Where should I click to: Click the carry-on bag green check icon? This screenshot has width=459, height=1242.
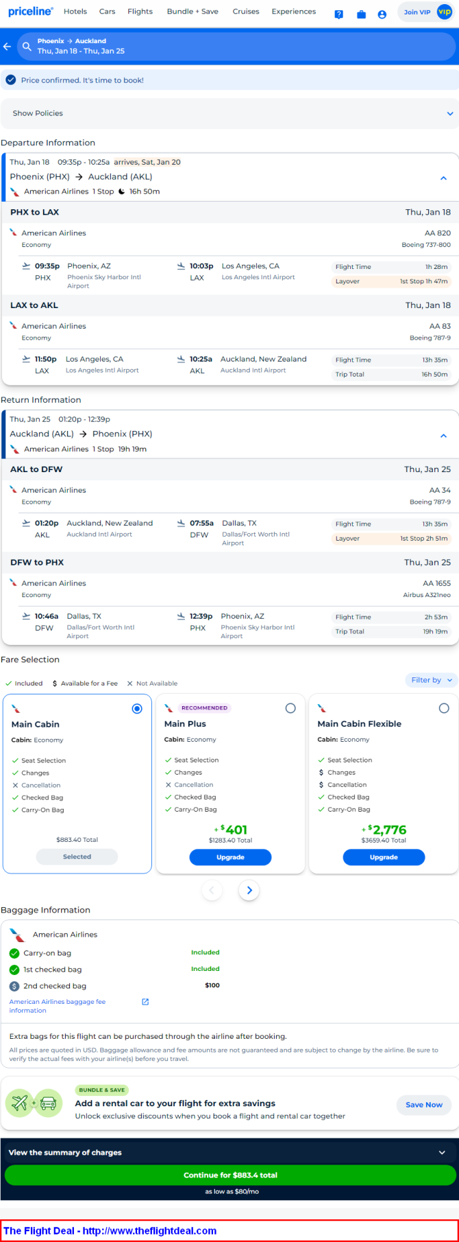pos(14,953)
